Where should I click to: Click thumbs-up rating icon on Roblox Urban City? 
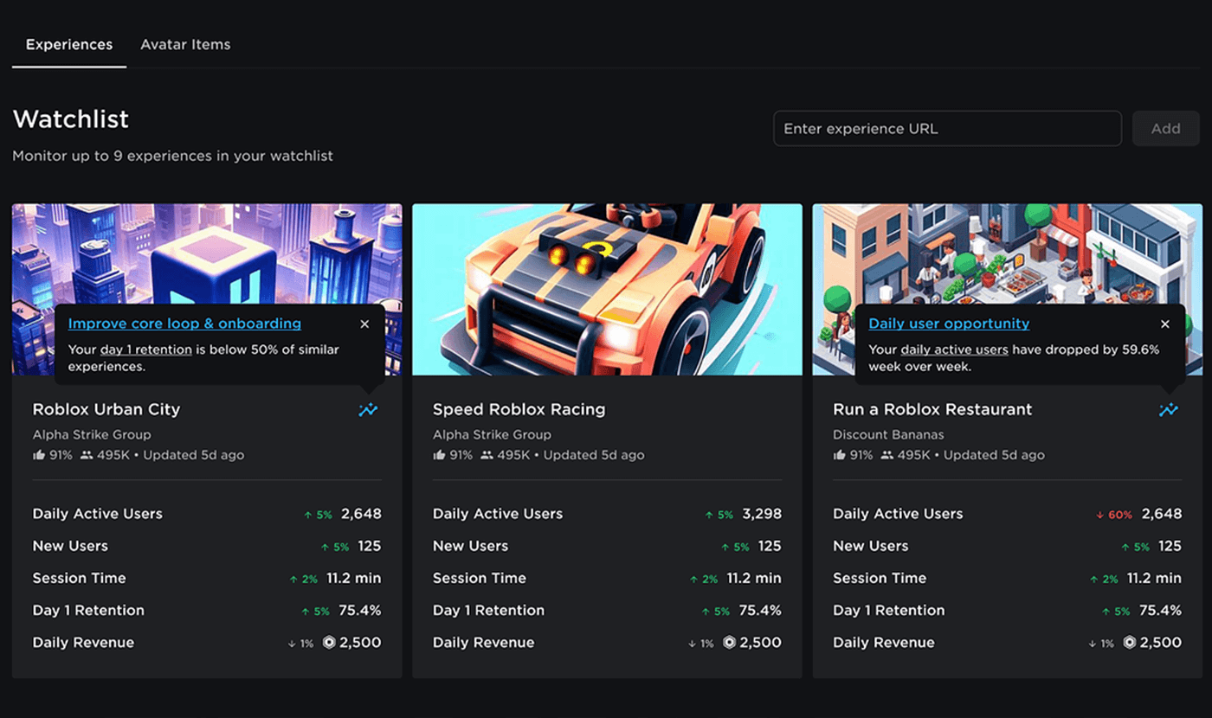tap(38, 455)
